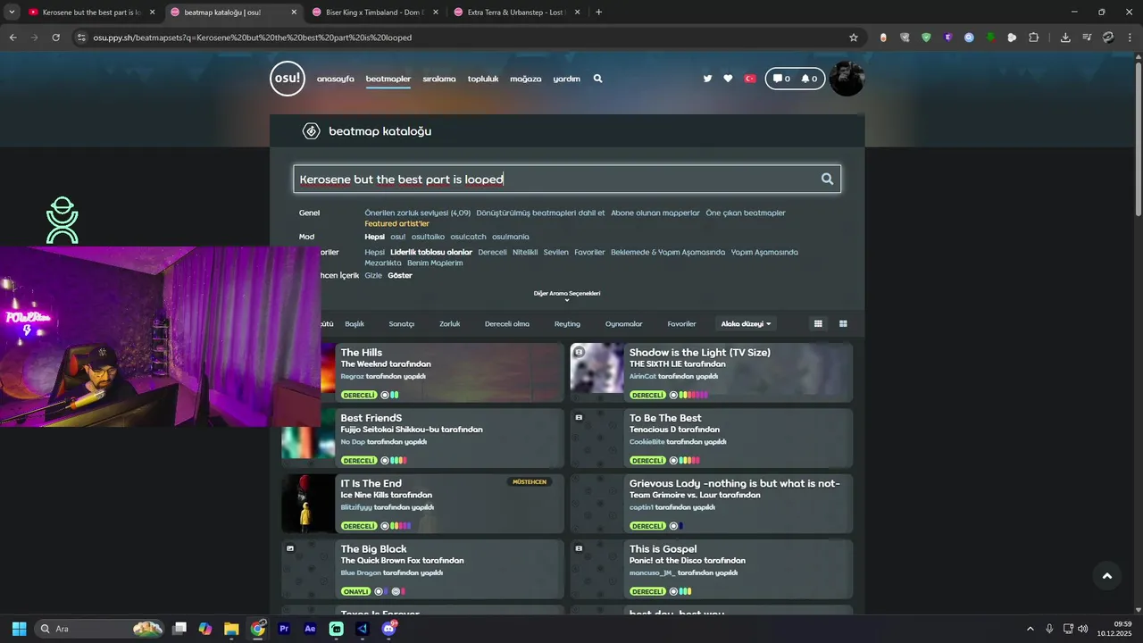1143x643 pixels.
Task: Reload the page
Action: tap(55, 38)
